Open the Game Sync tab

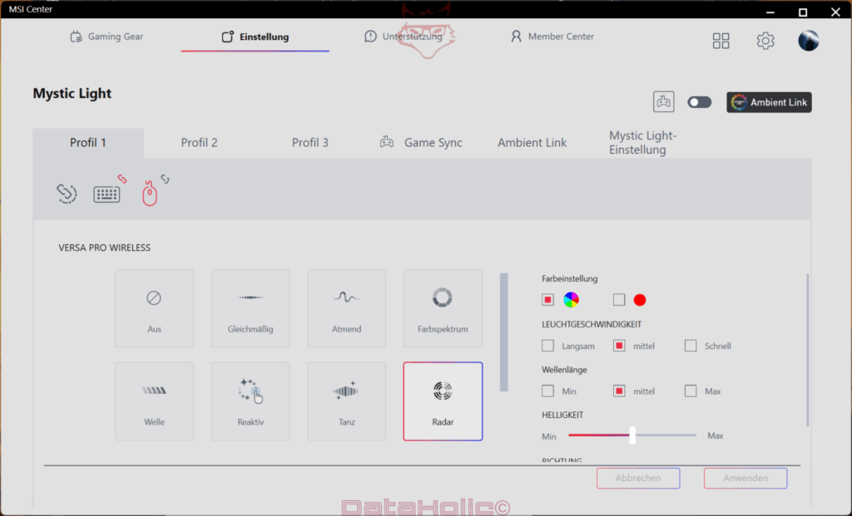[x=421, y=143]
